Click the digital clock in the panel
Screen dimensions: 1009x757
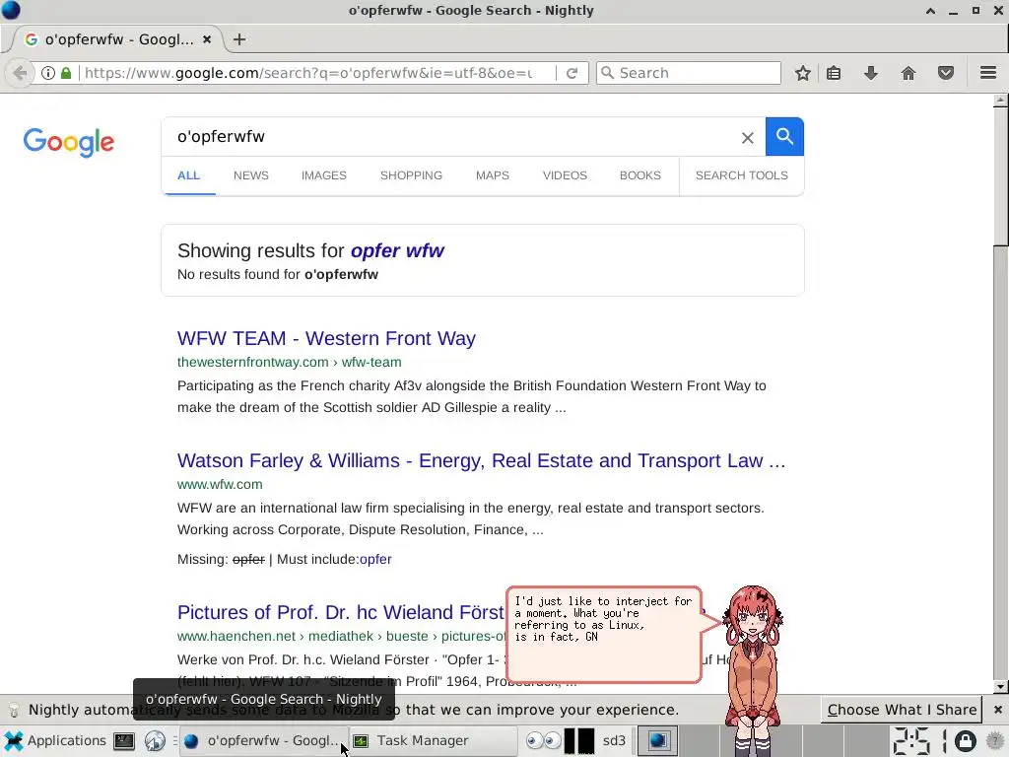(919, 741)
